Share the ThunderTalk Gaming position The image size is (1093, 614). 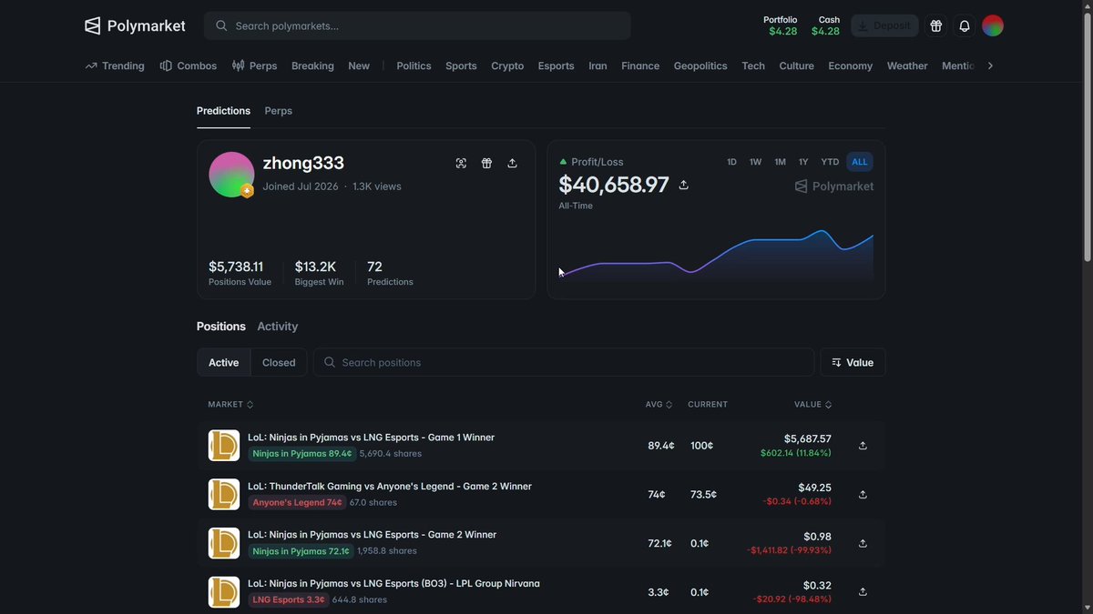pyautogui.click(x=863, y=495)
